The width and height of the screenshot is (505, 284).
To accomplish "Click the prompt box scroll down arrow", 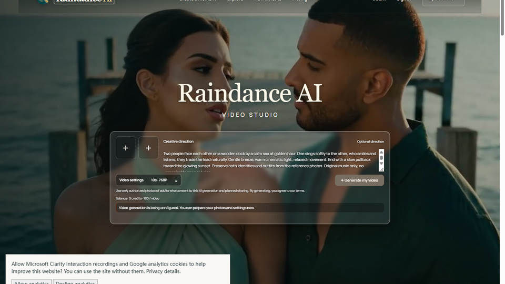I will (x=381, y=163).
